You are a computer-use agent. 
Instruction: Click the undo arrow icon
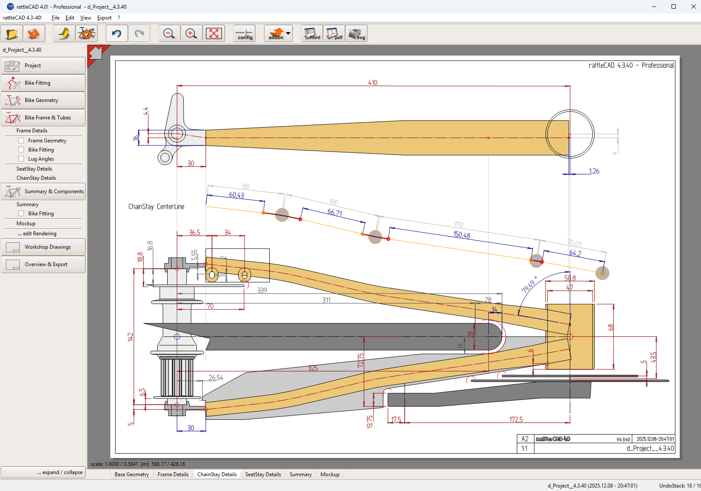click(x=116, y=34)
